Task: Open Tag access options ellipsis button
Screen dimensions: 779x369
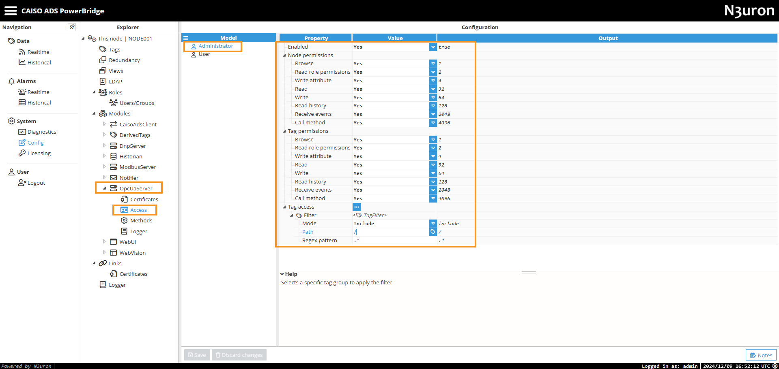Action: 357,207
